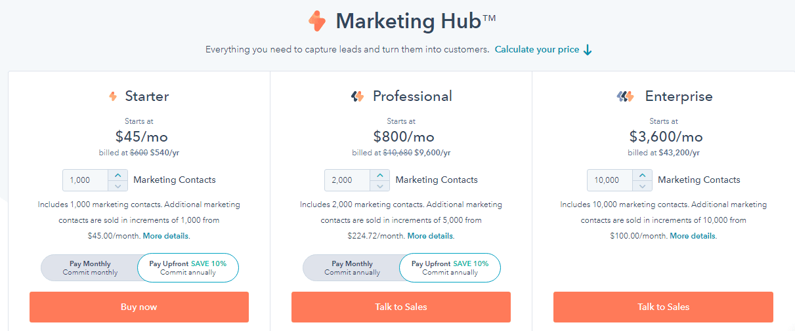
Task: Increase Enterprise marketing contacts with up arrow
Action: [x=643, y=175]
